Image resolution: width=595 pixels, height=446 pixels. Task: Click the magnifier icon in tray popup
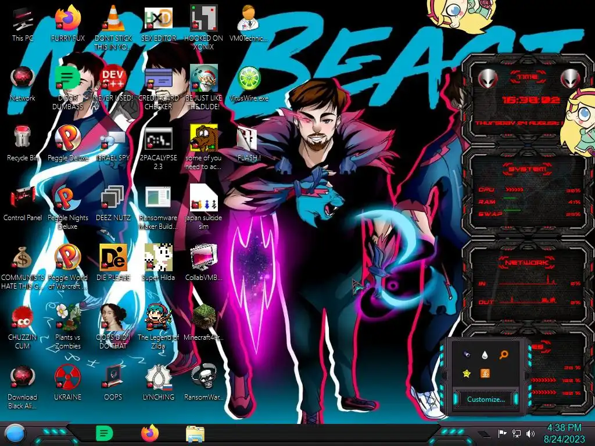pos(504,355)
